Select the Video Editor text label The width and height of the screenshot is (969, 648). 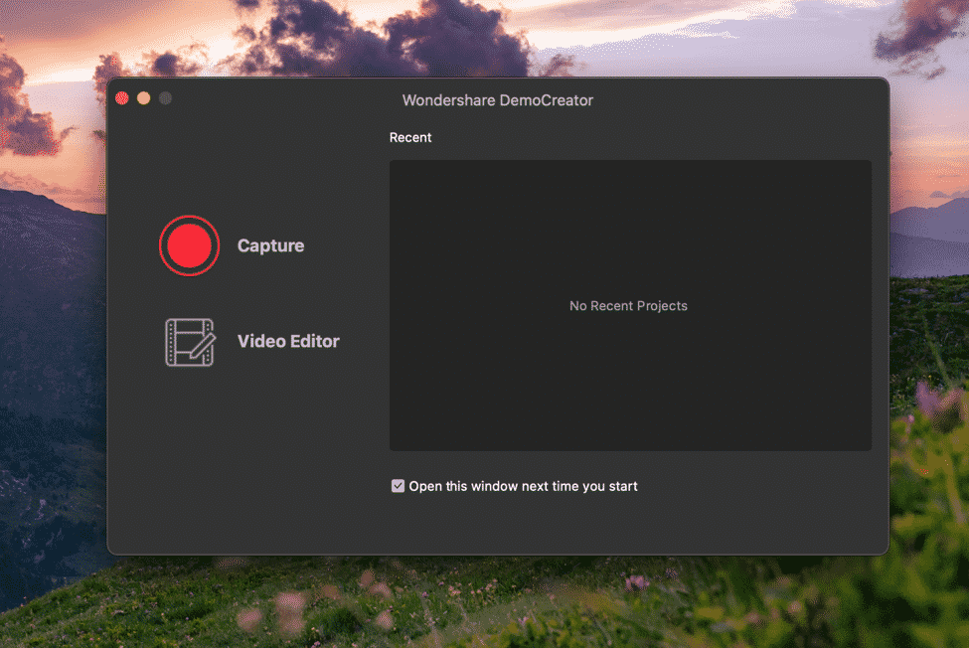click(x=288, y=341)
